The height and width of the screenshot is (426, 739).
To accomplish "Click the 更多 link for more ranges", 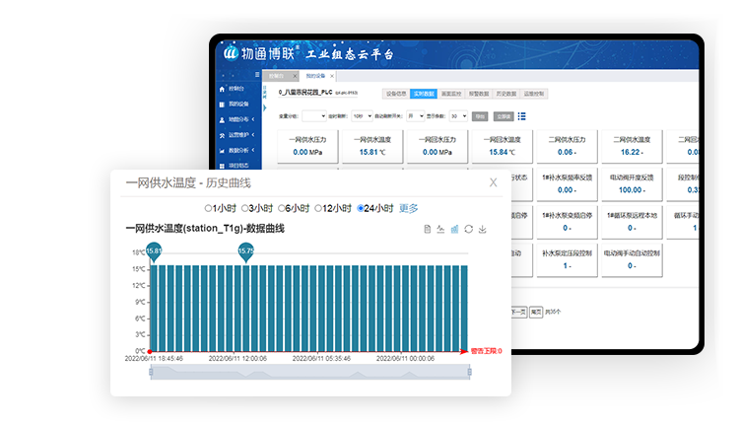I will coord(409,208).
